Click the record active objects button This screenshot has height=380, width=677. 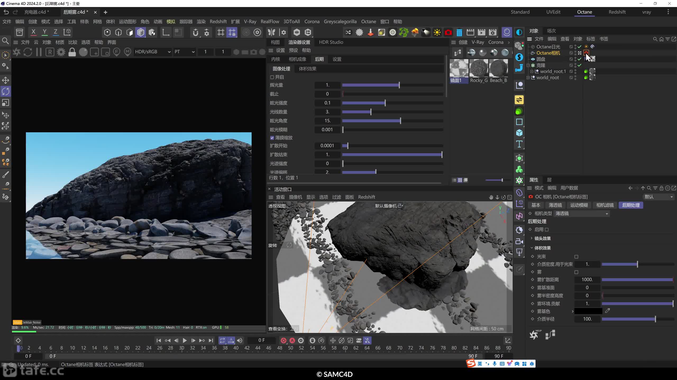[x=283, y=340]
